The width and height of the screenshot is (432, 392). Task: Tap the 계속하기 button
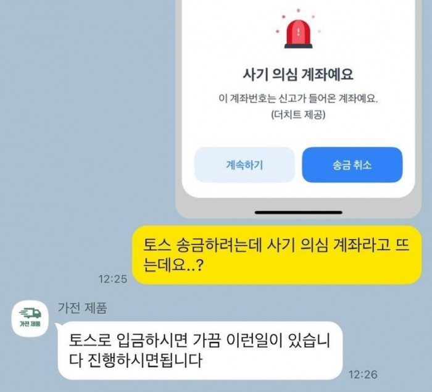pos(244,165)
